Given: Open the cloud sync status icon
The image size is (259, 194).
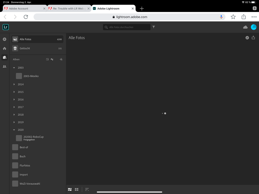Looking at the screenshot, I should click(x=245, y=27).
